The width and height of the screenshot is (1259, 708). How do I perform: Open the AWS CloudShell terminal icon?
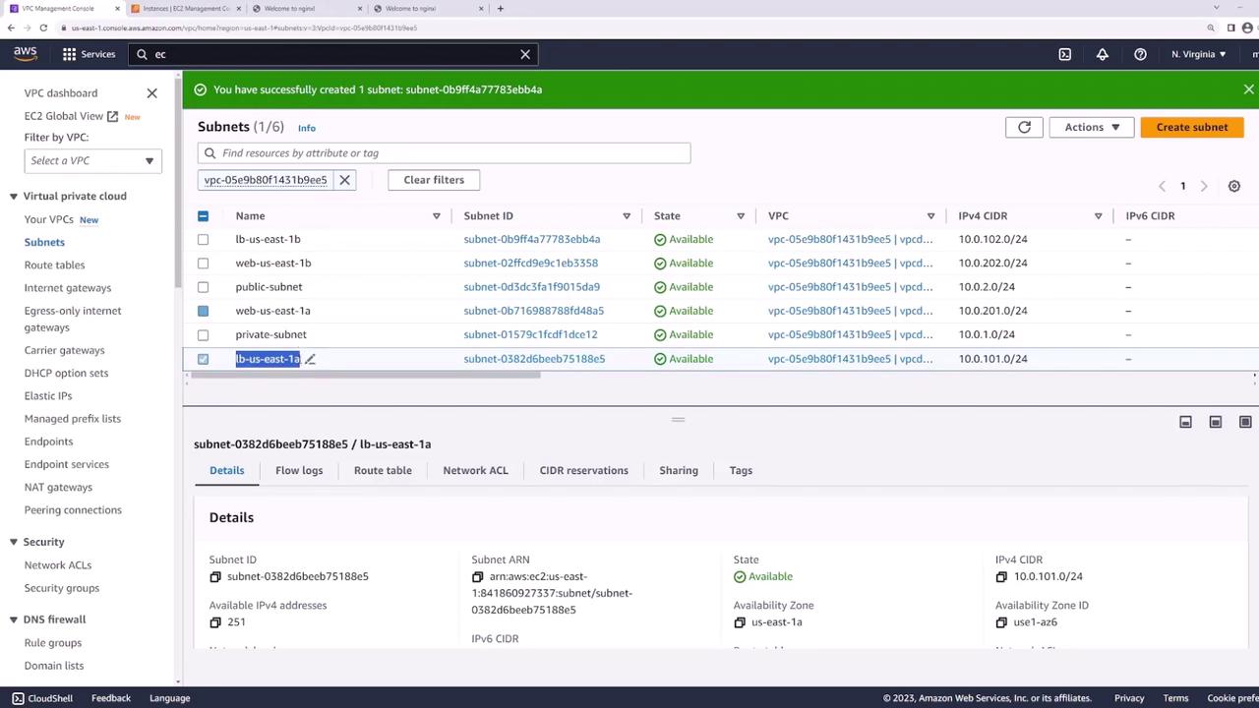[1064, 54]
